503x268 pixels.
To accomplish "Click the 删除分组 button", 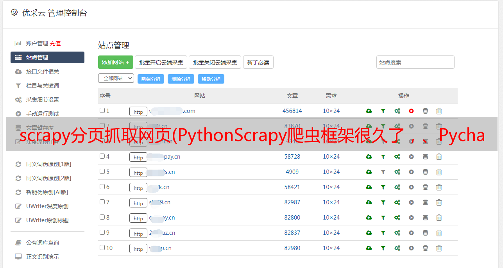I will pos(181,79).
